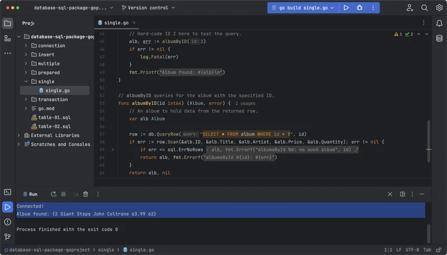Image resolution: width=447 pixels, height=255 pixels.
Task: Open IDE settings gear icon
Action: (x=439, y=8)
